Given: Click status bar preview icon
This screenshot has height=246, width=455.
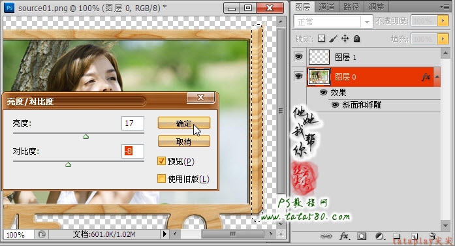Looking at the screenshot, I should pyautogui.click(x=42, y=234).
